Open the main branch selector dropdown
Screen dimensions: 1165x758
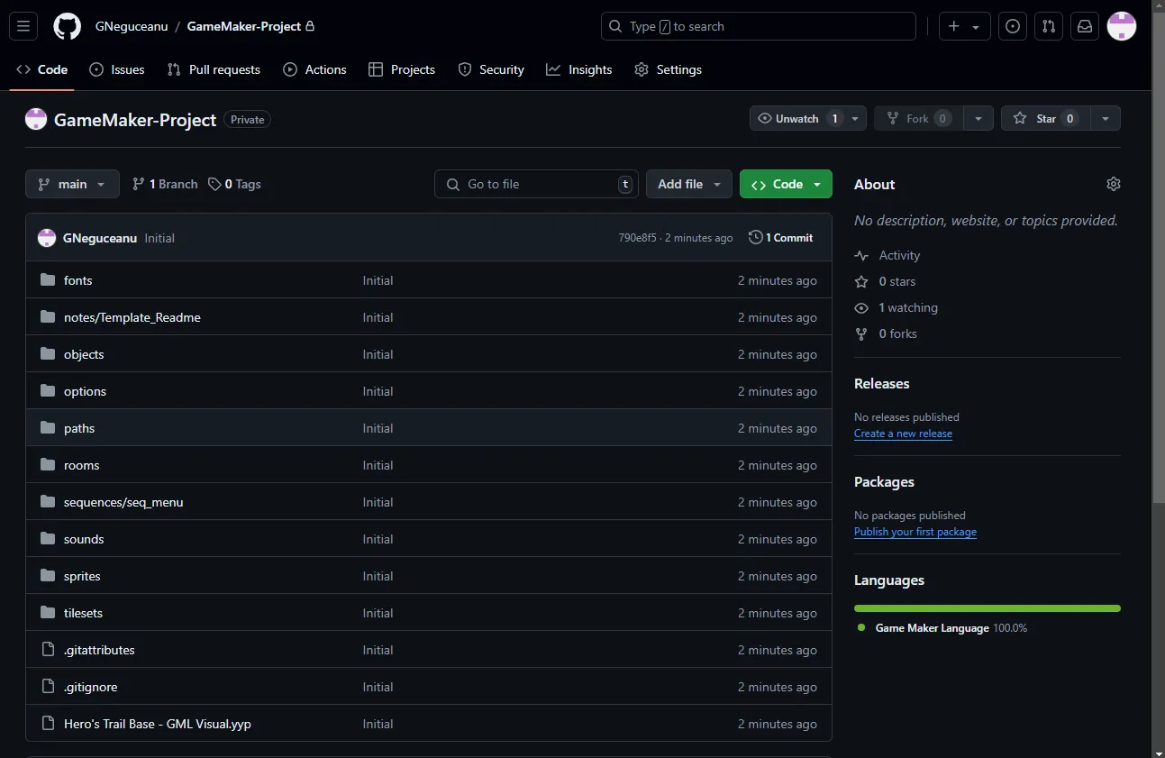[72, 184]
